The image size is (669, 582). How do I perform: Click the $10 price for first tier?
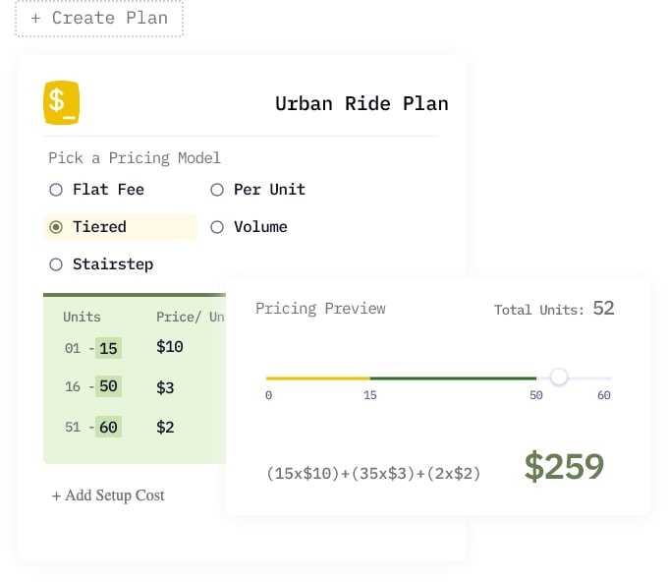coord(170,347)
